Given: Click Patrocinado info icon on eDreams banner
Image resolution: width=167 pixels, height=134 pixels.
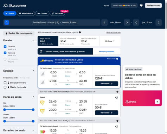Looking at the screenshot, I should [117, 59].
